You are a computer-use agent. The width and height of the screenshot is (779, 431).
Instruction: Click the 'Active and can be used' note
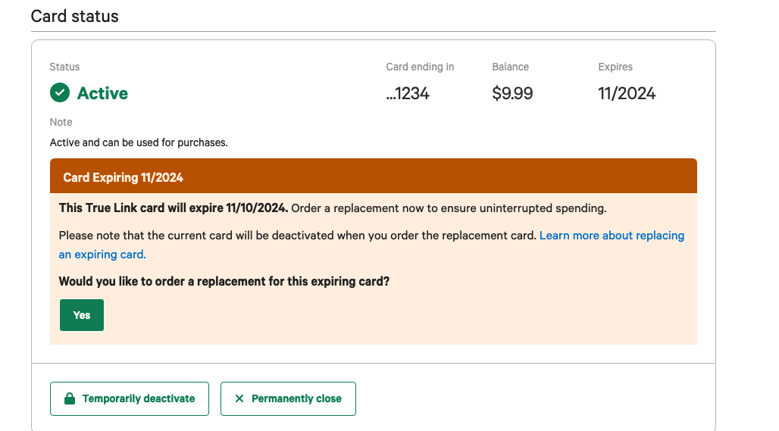coord(139,142)
